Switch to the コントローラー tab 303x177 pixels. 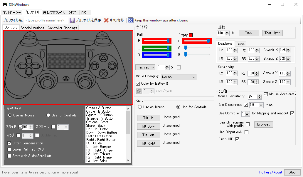(x=11, y=13)
